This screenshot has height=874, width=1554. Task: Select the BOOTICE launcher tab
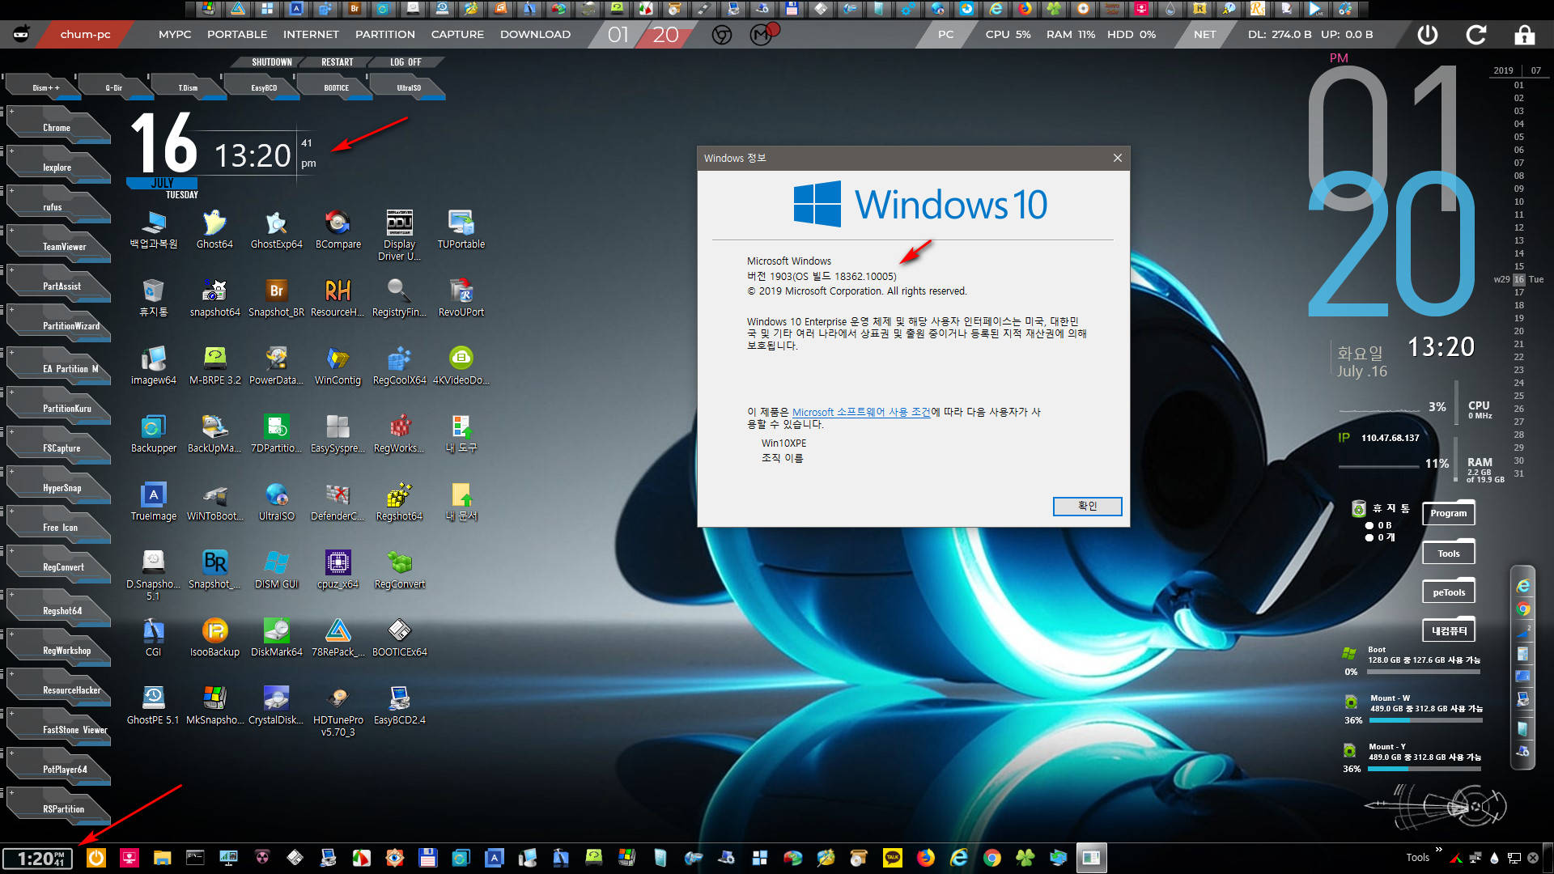336,87
